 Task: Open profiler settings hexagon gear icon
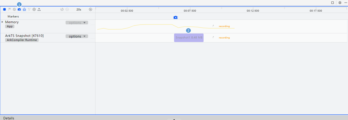(x=34, y=10)
